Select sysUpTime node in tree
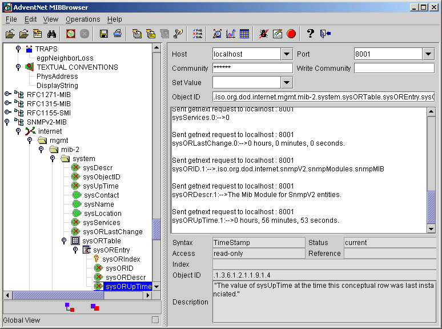The width and height of the screenshot is (442, 329). [101, 186]
